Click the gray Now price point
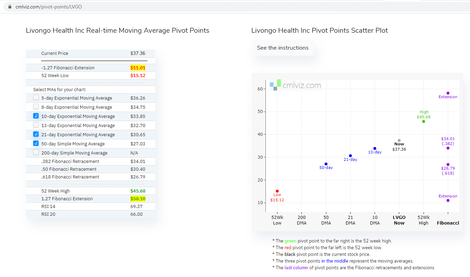This screenshot has width=470, height=277. point(399,140)
